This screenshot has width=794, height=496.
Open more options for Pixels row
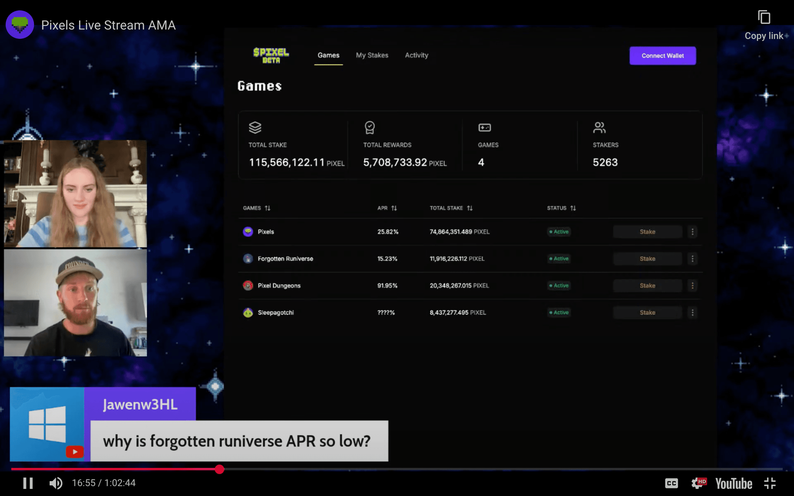coord(692,232)
